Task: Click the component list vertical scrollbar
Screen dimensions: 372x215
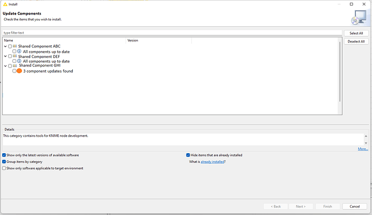Action: (340, 71)
